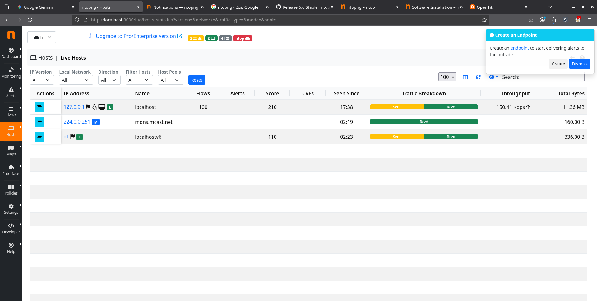Click the actions menu for localhost row
The height and width of the screenshot is (301, 597).
[39, 107]
